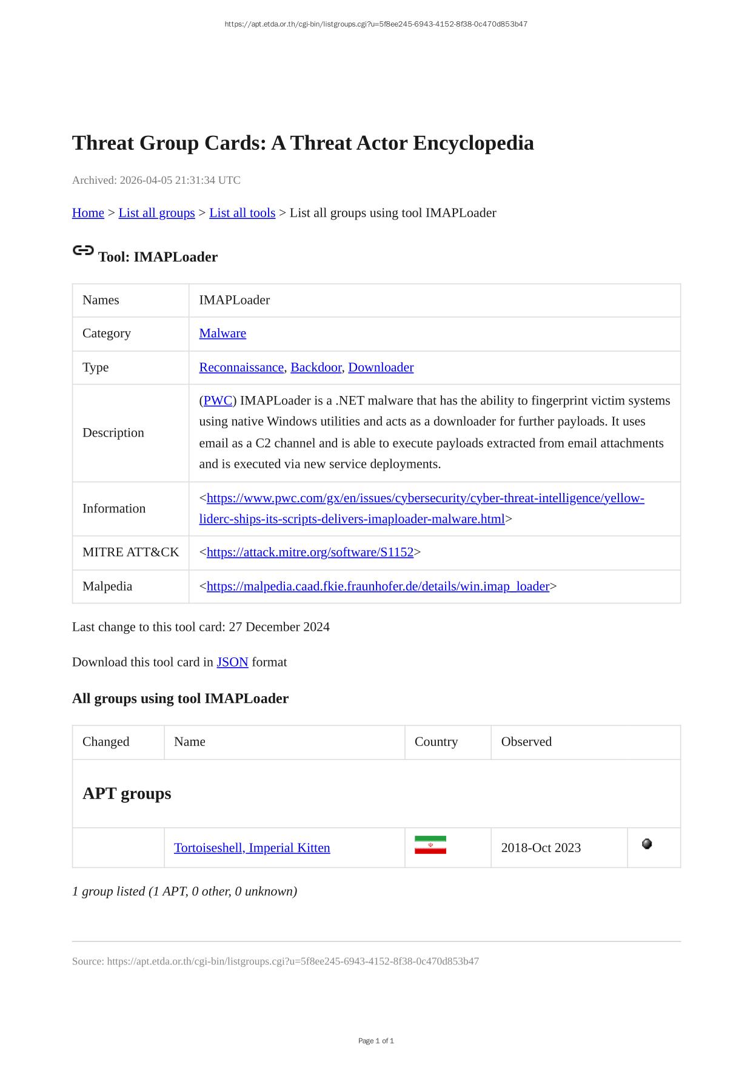Image resolution: width=753 pixels, height=1065 pixels.
Task: Open the Tortoiseshell, Imperial Kitten group
Action: 252,848
